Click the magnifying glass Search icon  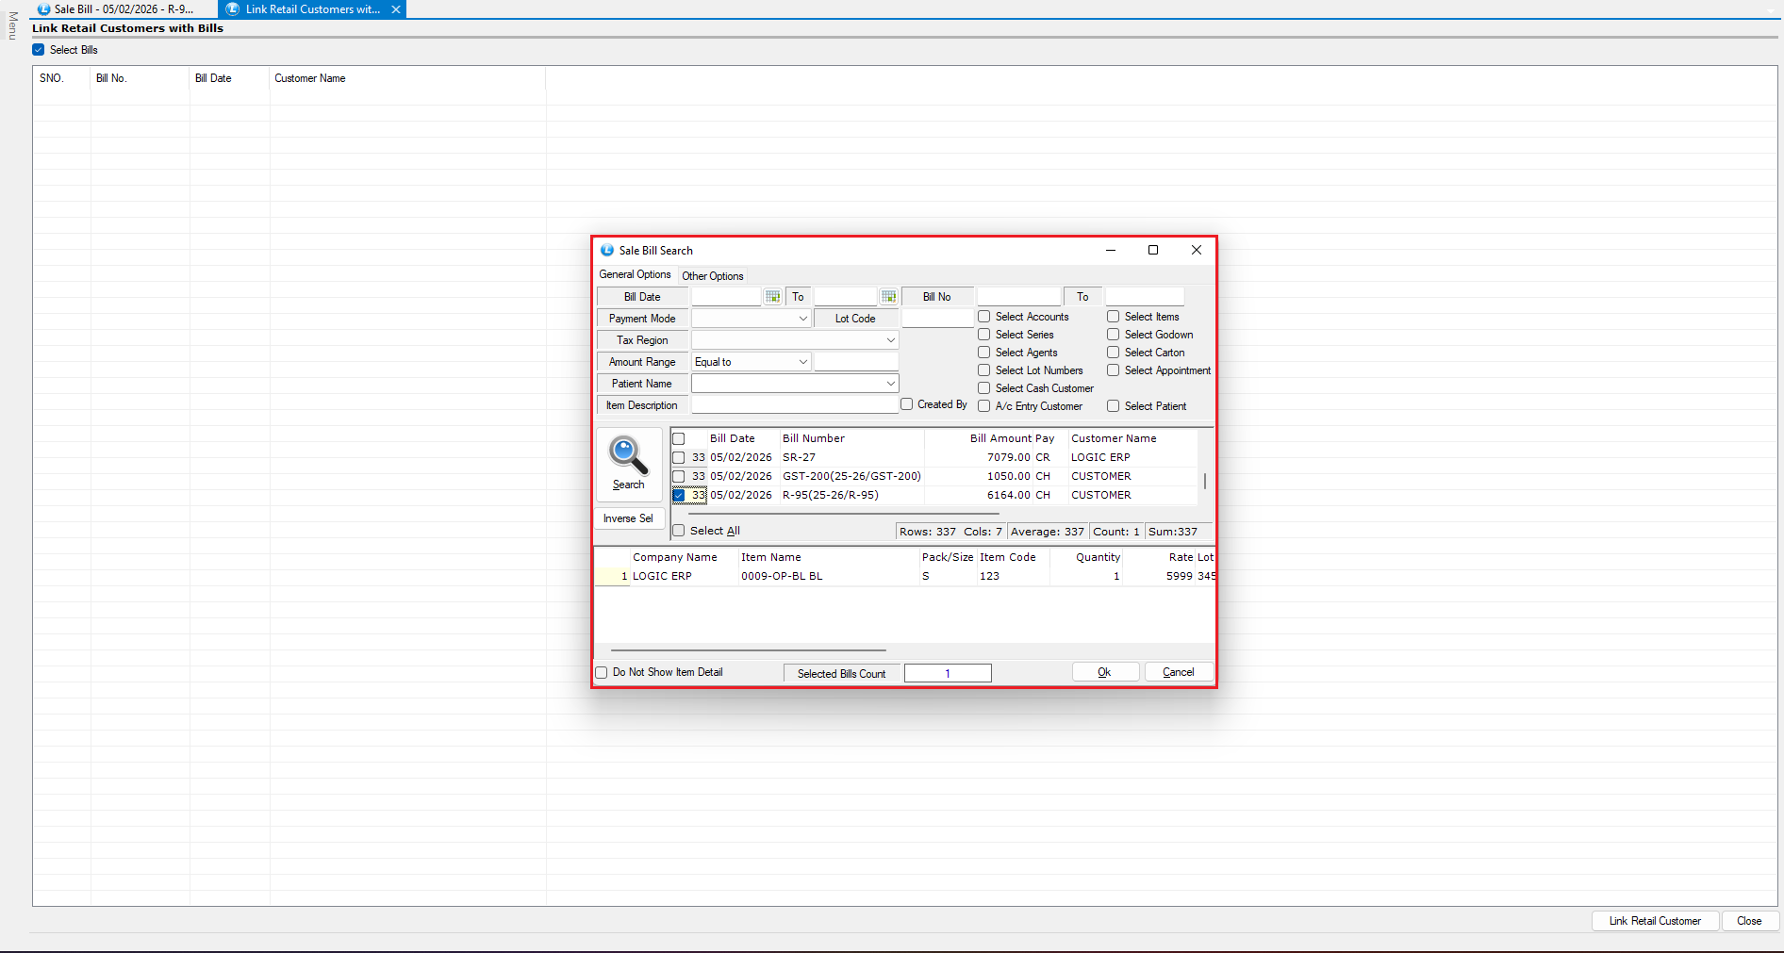coord(628,455)
